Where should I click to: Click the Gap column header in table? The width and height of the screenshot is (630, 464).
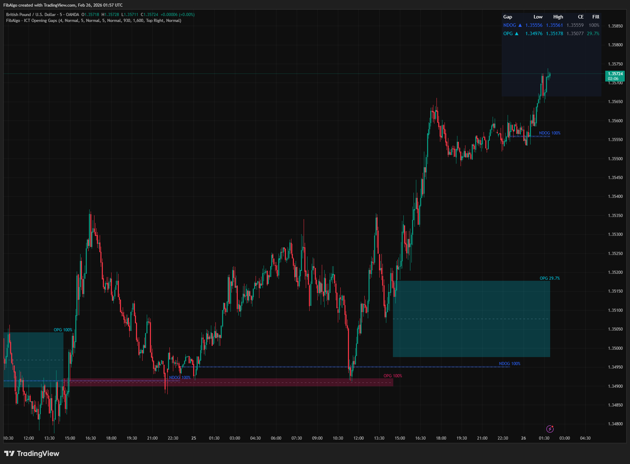point(508,17)
